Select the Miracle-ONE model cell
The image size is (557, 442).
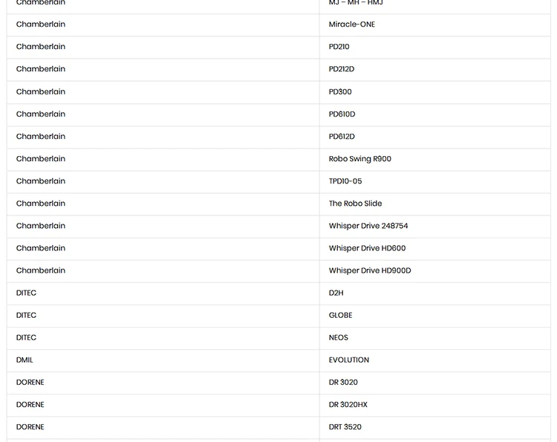(434, 25)
